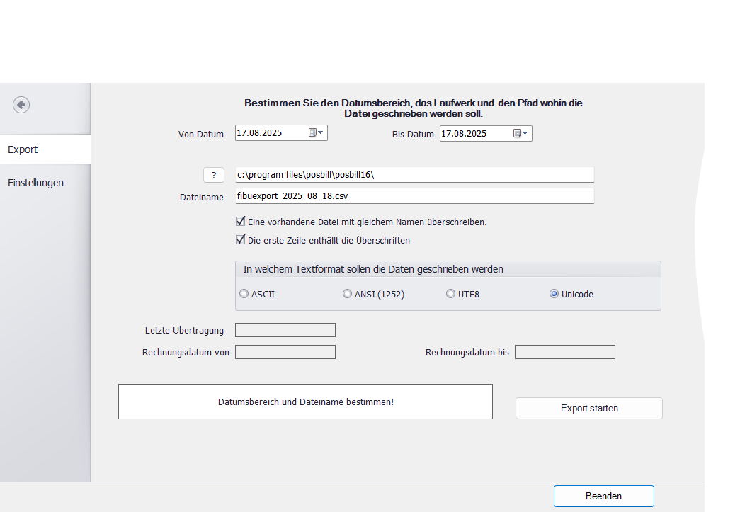Open calendar icon for Bis Datum
This screenshot has width=740, height=512.
point(517,134)
